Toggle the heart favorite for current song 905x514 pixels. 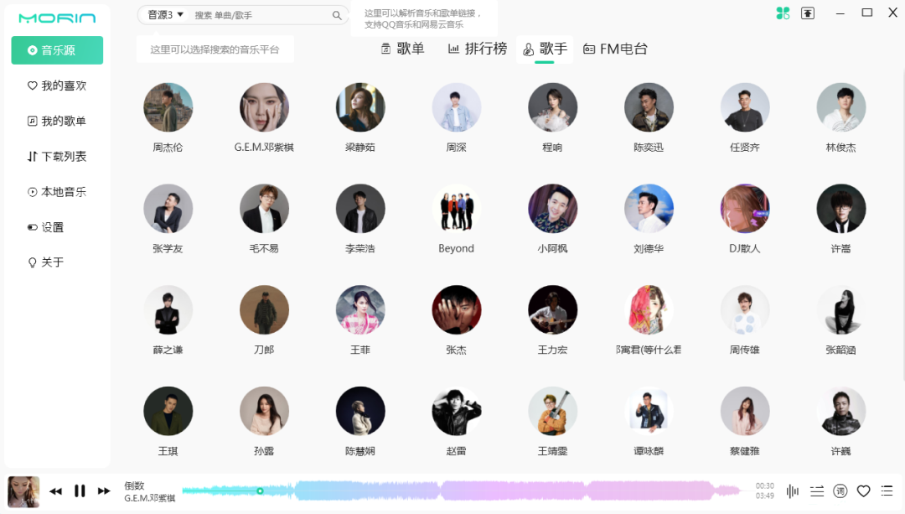coord(863,491)
